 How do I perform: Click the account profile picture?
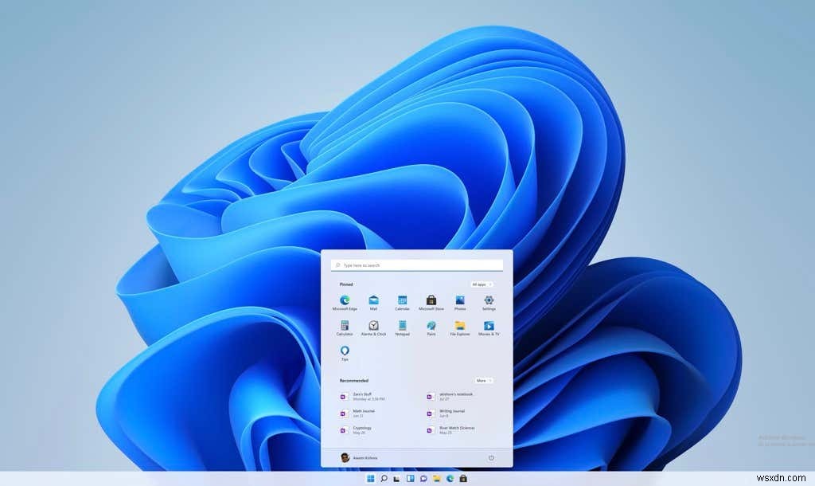[345, 457]
